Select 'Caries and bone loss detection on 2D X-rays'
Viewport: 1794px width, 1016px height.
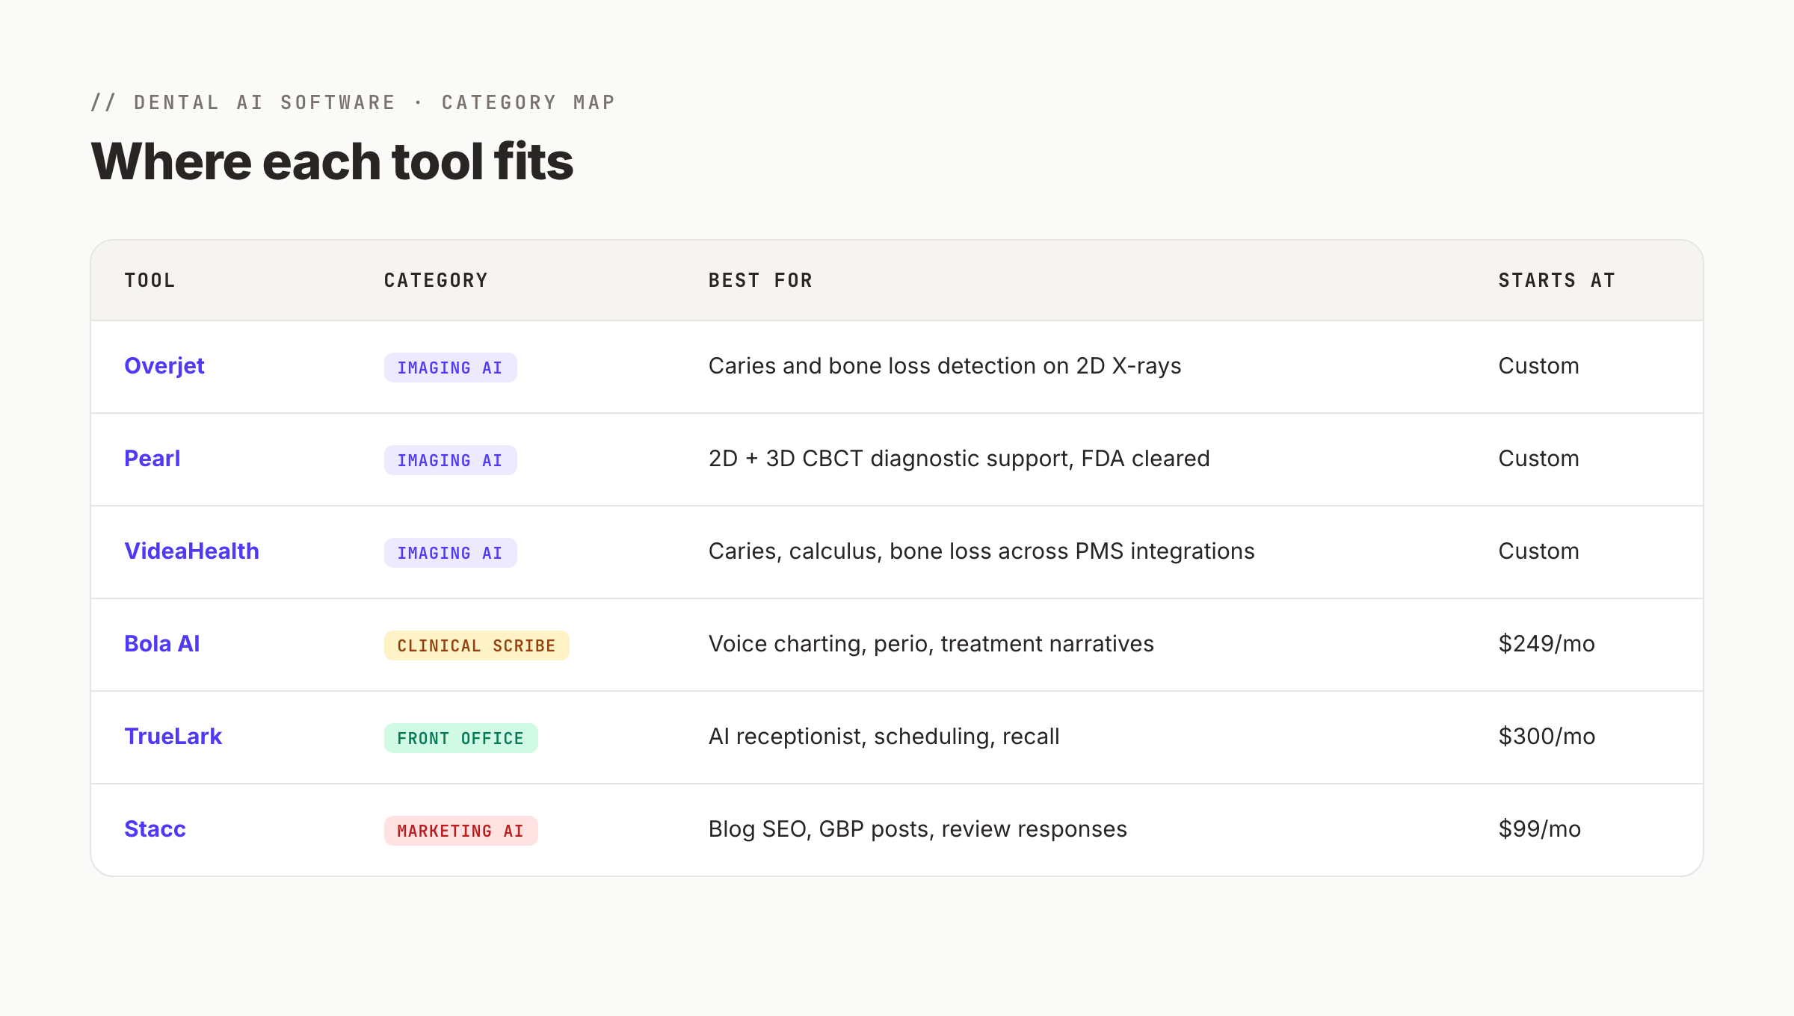click(945, 366)
